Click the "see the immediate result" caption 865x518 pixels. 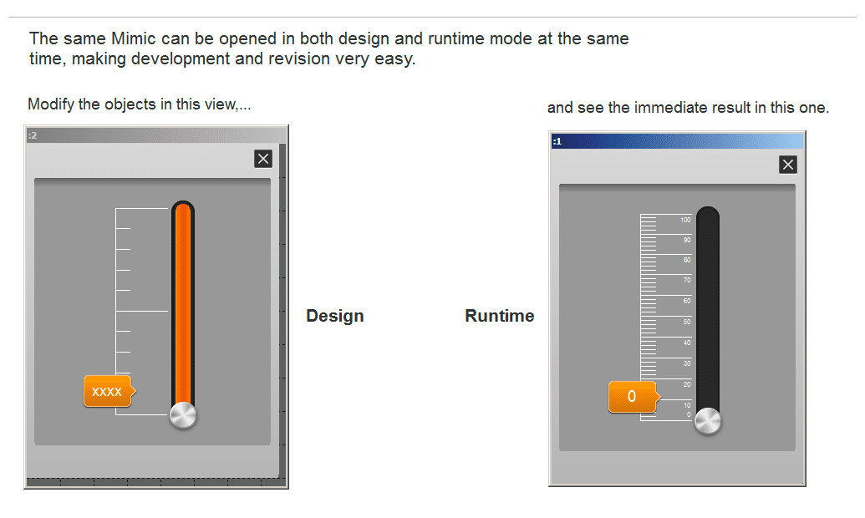(x=688, y=108)
